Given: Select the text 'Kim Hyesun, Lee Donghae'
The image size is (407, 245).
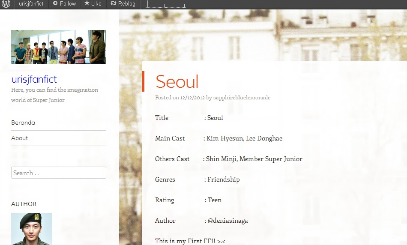Looking at the screenshot, I should [x=244, y=138].
